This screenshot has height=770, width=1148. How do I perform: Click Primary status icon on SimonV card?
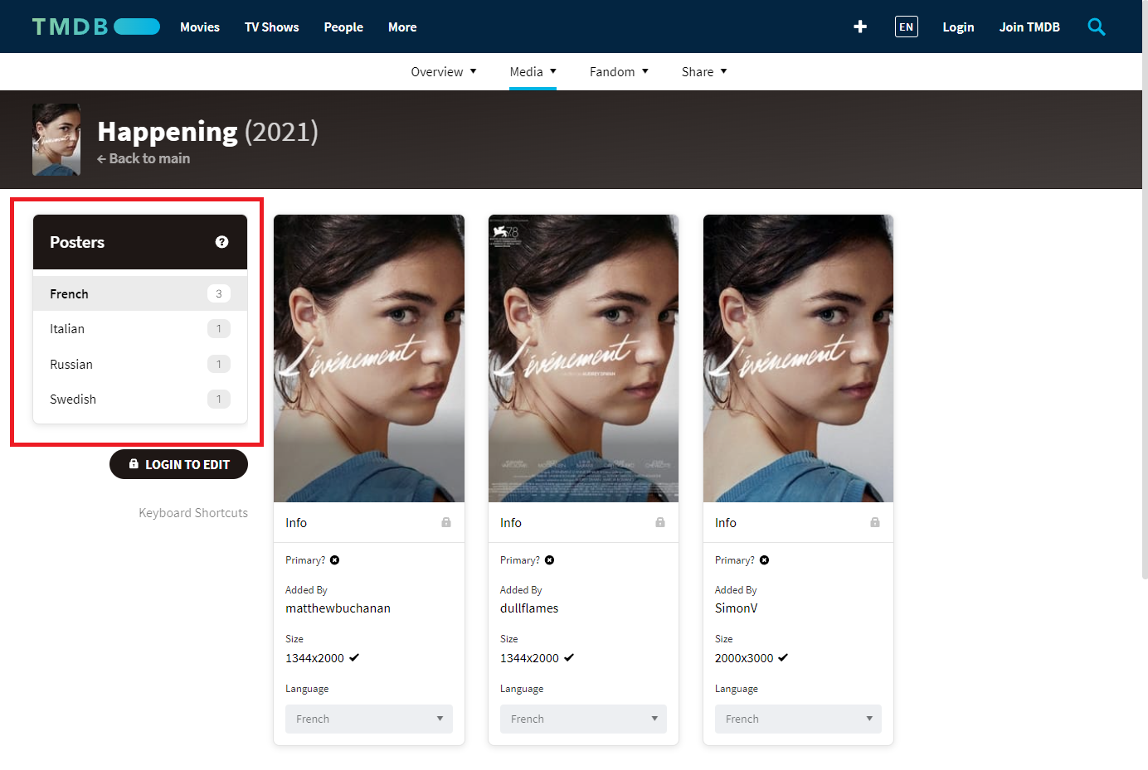tap(765, 560)
